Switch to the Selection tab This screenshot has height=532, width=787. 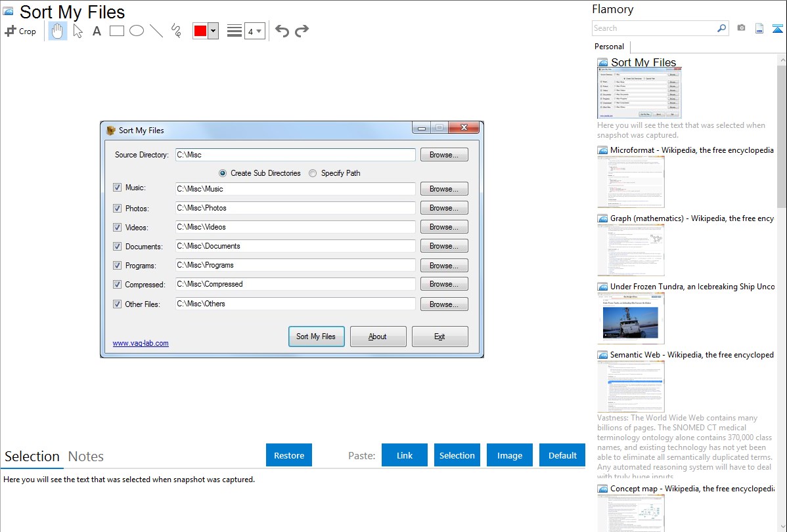pos(32,457)
